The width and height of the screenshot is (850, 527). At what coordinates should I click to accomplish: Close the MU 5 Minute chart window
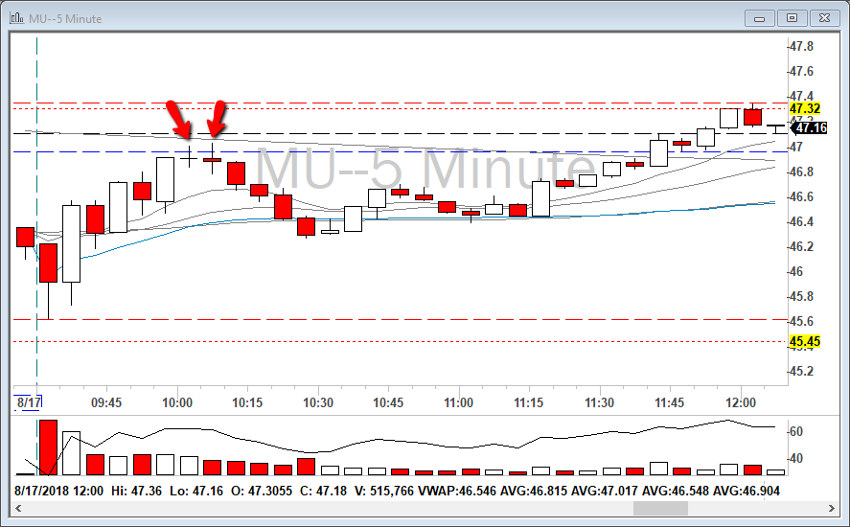(x=824, y=18)
